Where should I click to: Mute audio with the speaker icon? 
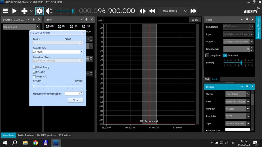(49, 11)
